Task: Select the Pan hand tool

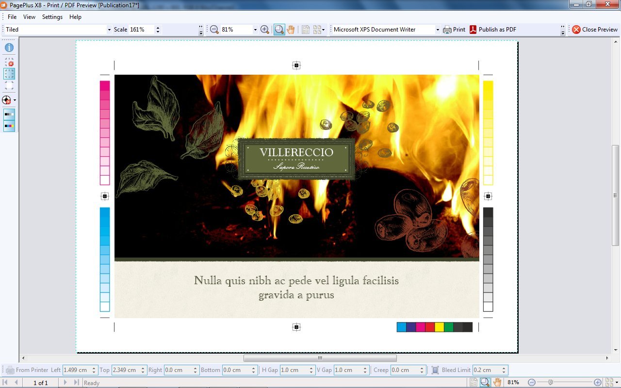Action: pos(291,29)
